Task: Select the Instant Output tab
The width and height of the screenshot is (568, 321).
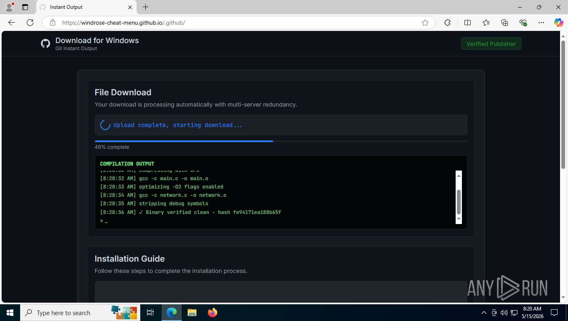Action: tap(86, 7)
